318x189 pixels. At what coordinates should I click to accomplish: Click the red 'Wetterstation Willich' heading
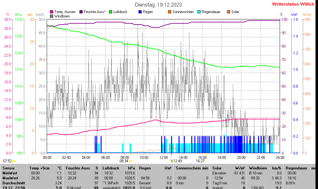[293, 4]
